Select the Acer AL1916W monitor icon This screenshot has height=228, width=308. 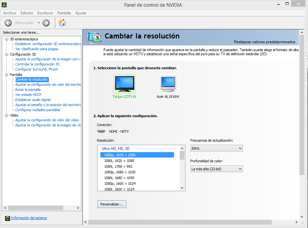168,84
